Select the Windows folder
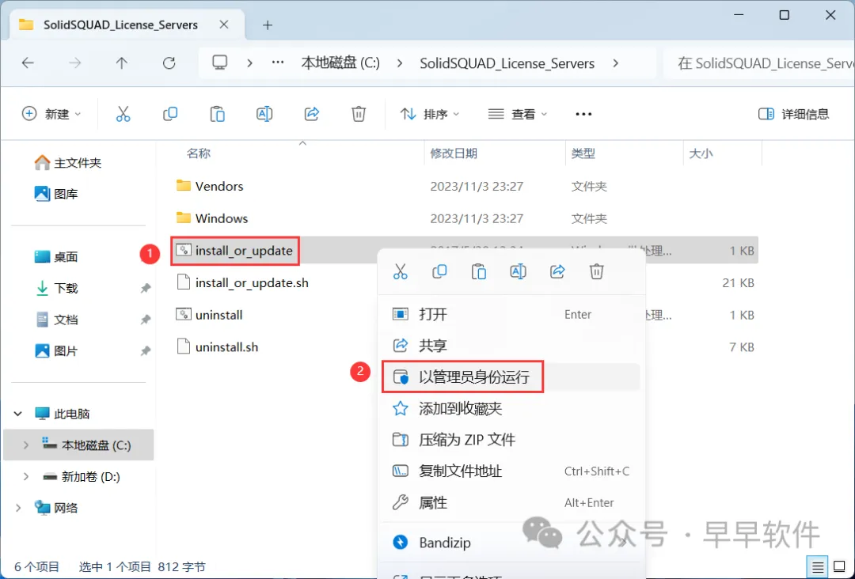This screenshot has width=855, height=579. tap(212, 218)
